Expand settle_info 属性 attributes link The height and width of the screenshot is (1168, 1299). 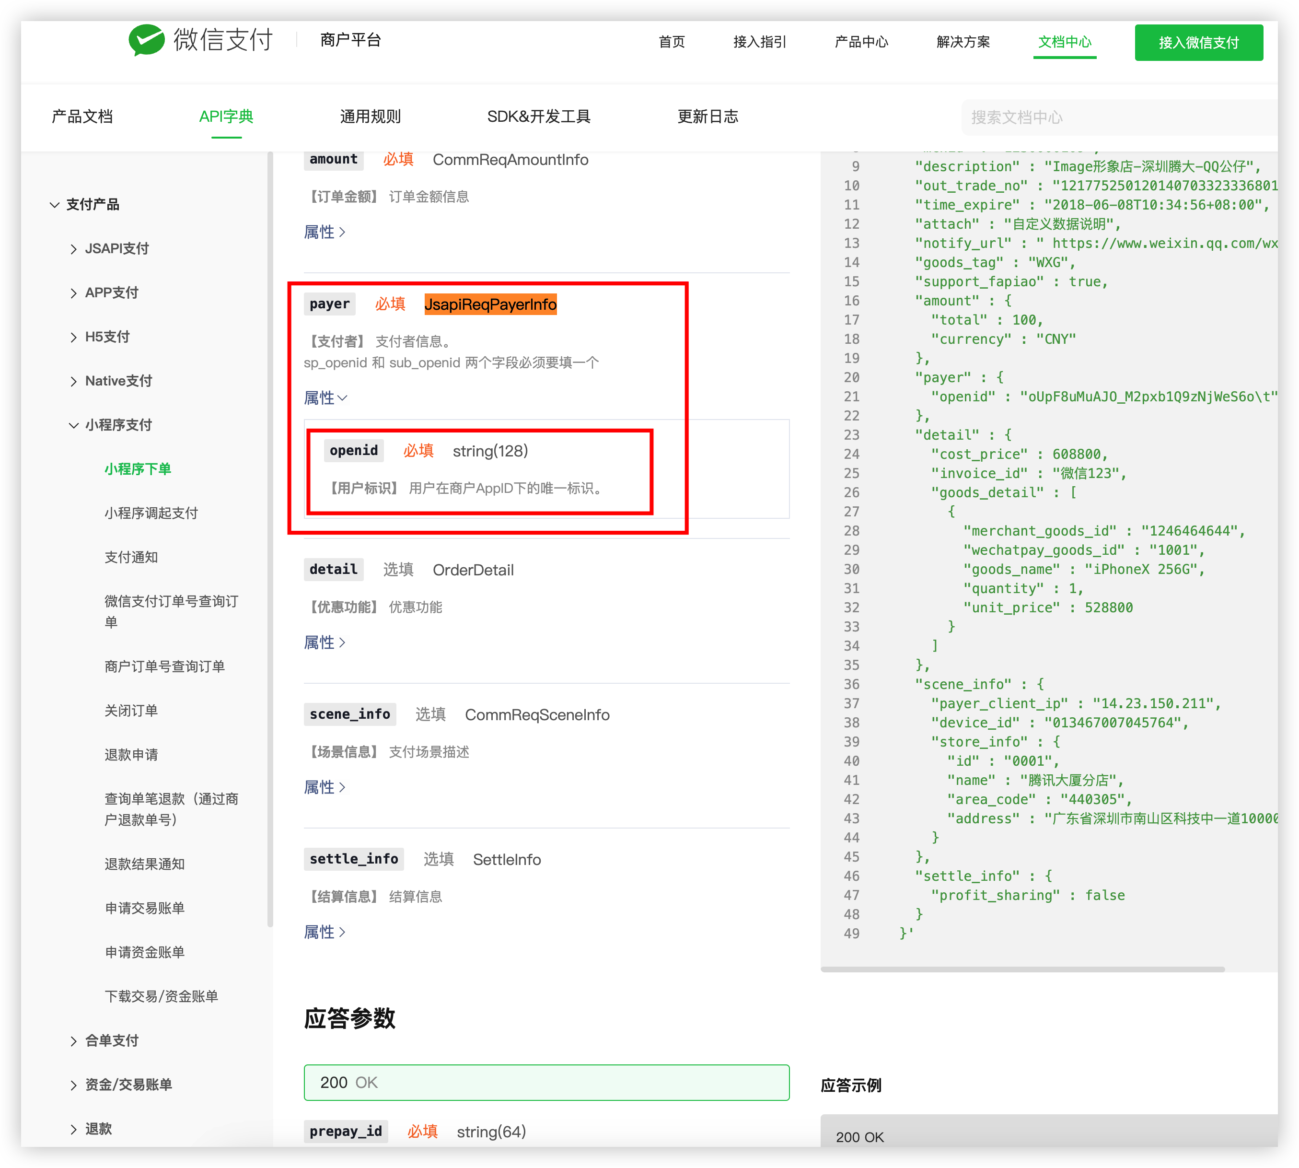point(325,932)
